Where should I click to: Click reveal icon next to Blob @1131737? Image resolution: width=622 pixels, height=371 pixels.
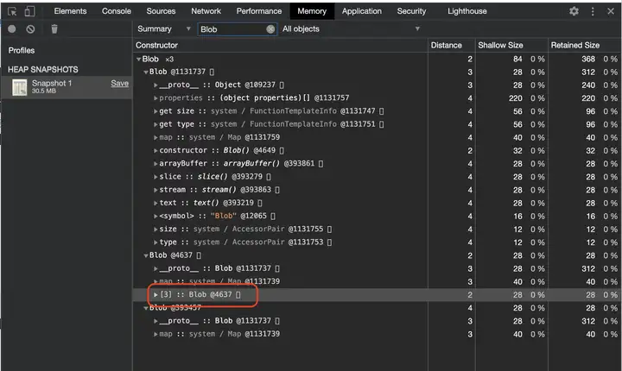point(212,72)
